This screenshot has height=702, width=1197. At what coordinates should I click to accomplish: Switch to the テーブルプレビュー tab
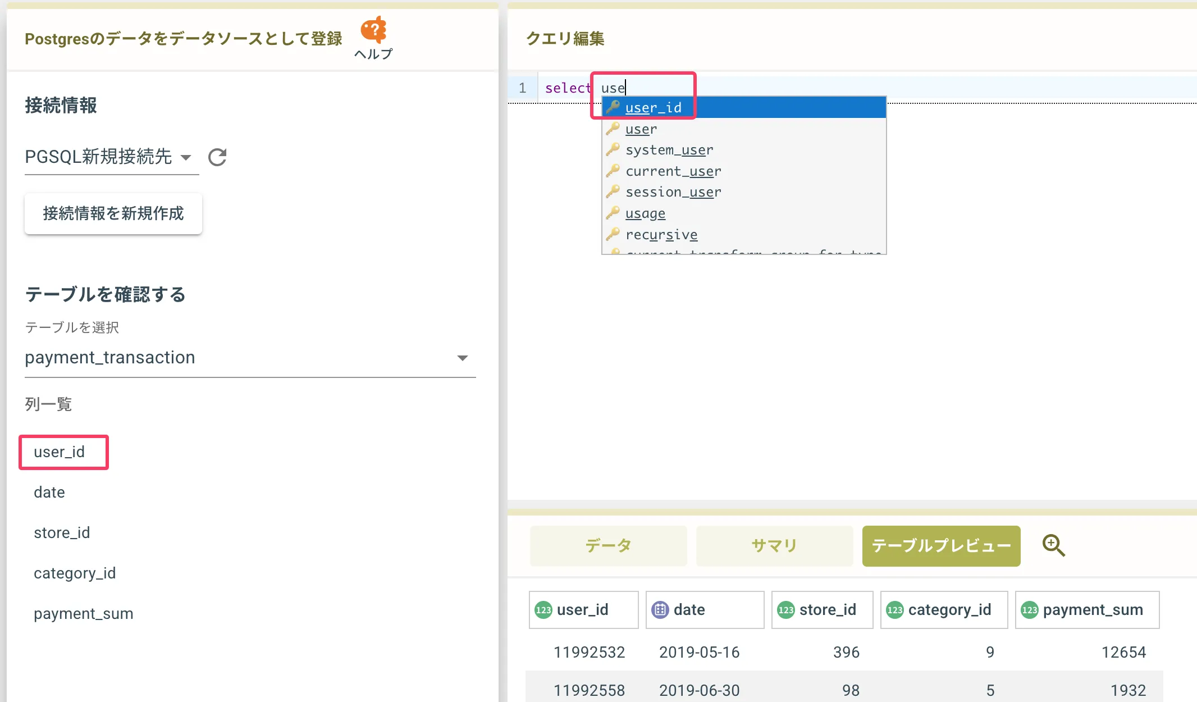[942, 546]
